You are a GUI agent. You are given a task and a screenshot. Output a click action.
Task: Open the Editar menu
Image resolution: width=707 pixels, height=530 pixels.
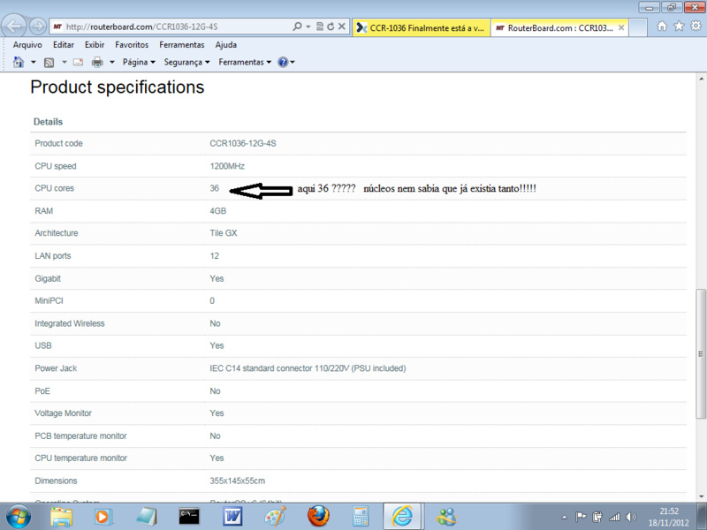pos(64,45)
